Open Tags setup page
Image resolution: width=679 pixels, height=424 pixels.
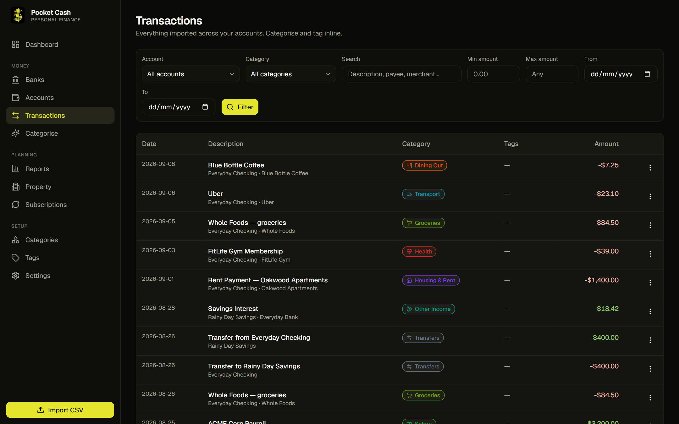60,258
